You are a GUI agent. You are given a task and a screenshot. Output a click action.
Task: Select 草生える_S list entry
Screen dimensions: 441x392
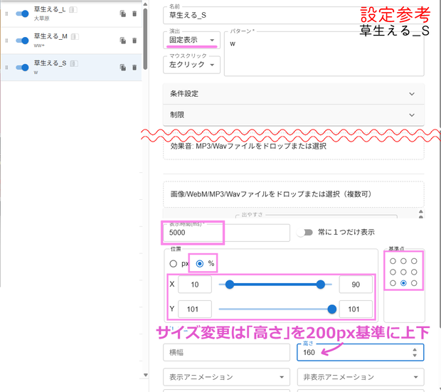71,68
